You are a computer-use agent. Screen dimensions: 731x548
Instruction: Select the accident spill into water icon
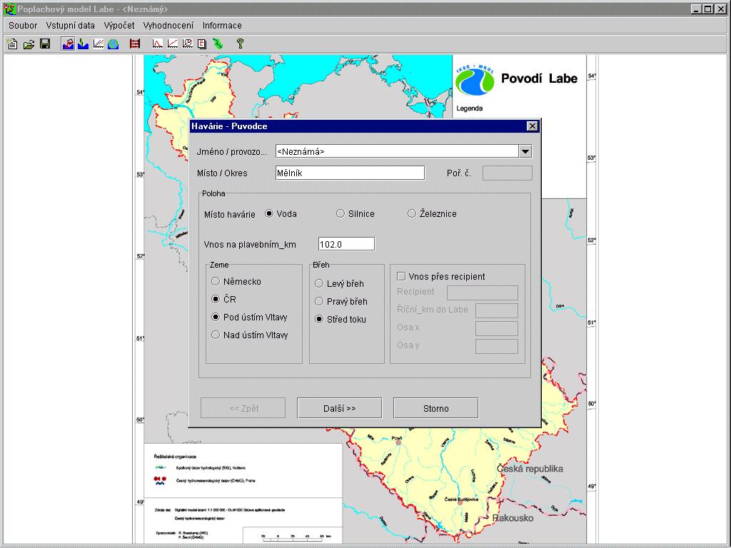(x=68, y=44)
